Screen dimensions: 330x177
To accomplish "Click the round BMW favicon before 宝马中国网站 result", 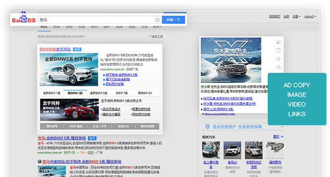I will coord(39,162).
